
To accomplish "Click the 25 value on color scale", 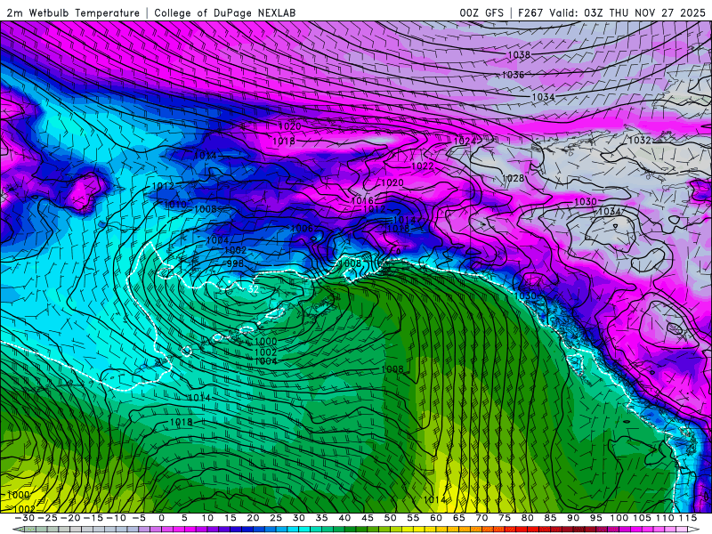I will pos(276,518).
